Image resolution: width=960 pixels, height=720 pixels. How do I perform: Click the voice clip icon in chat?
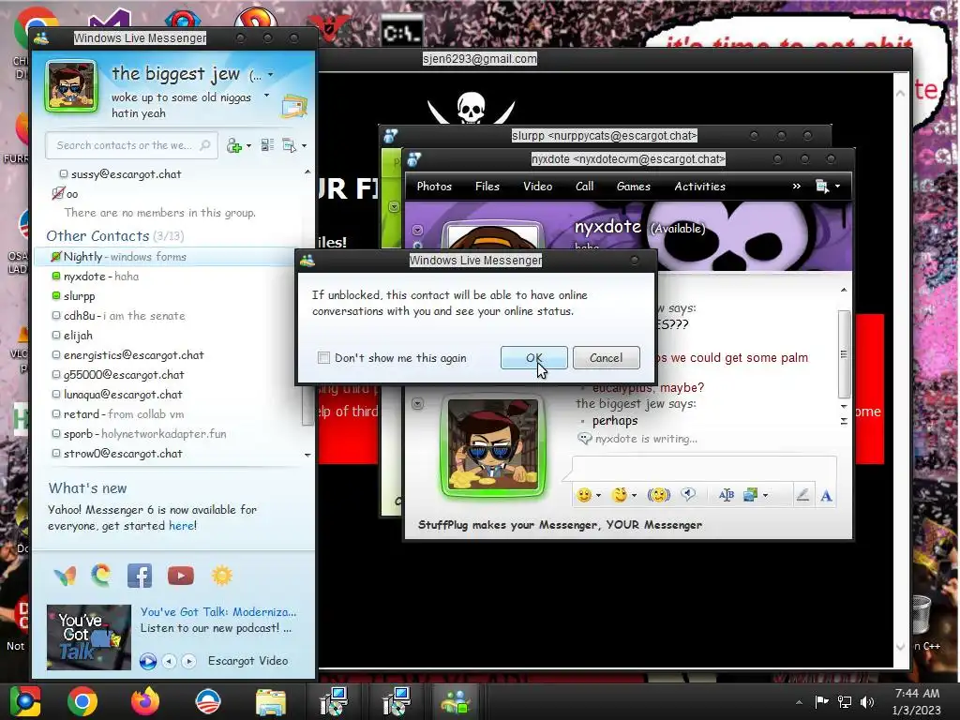[x=688, y=493]
